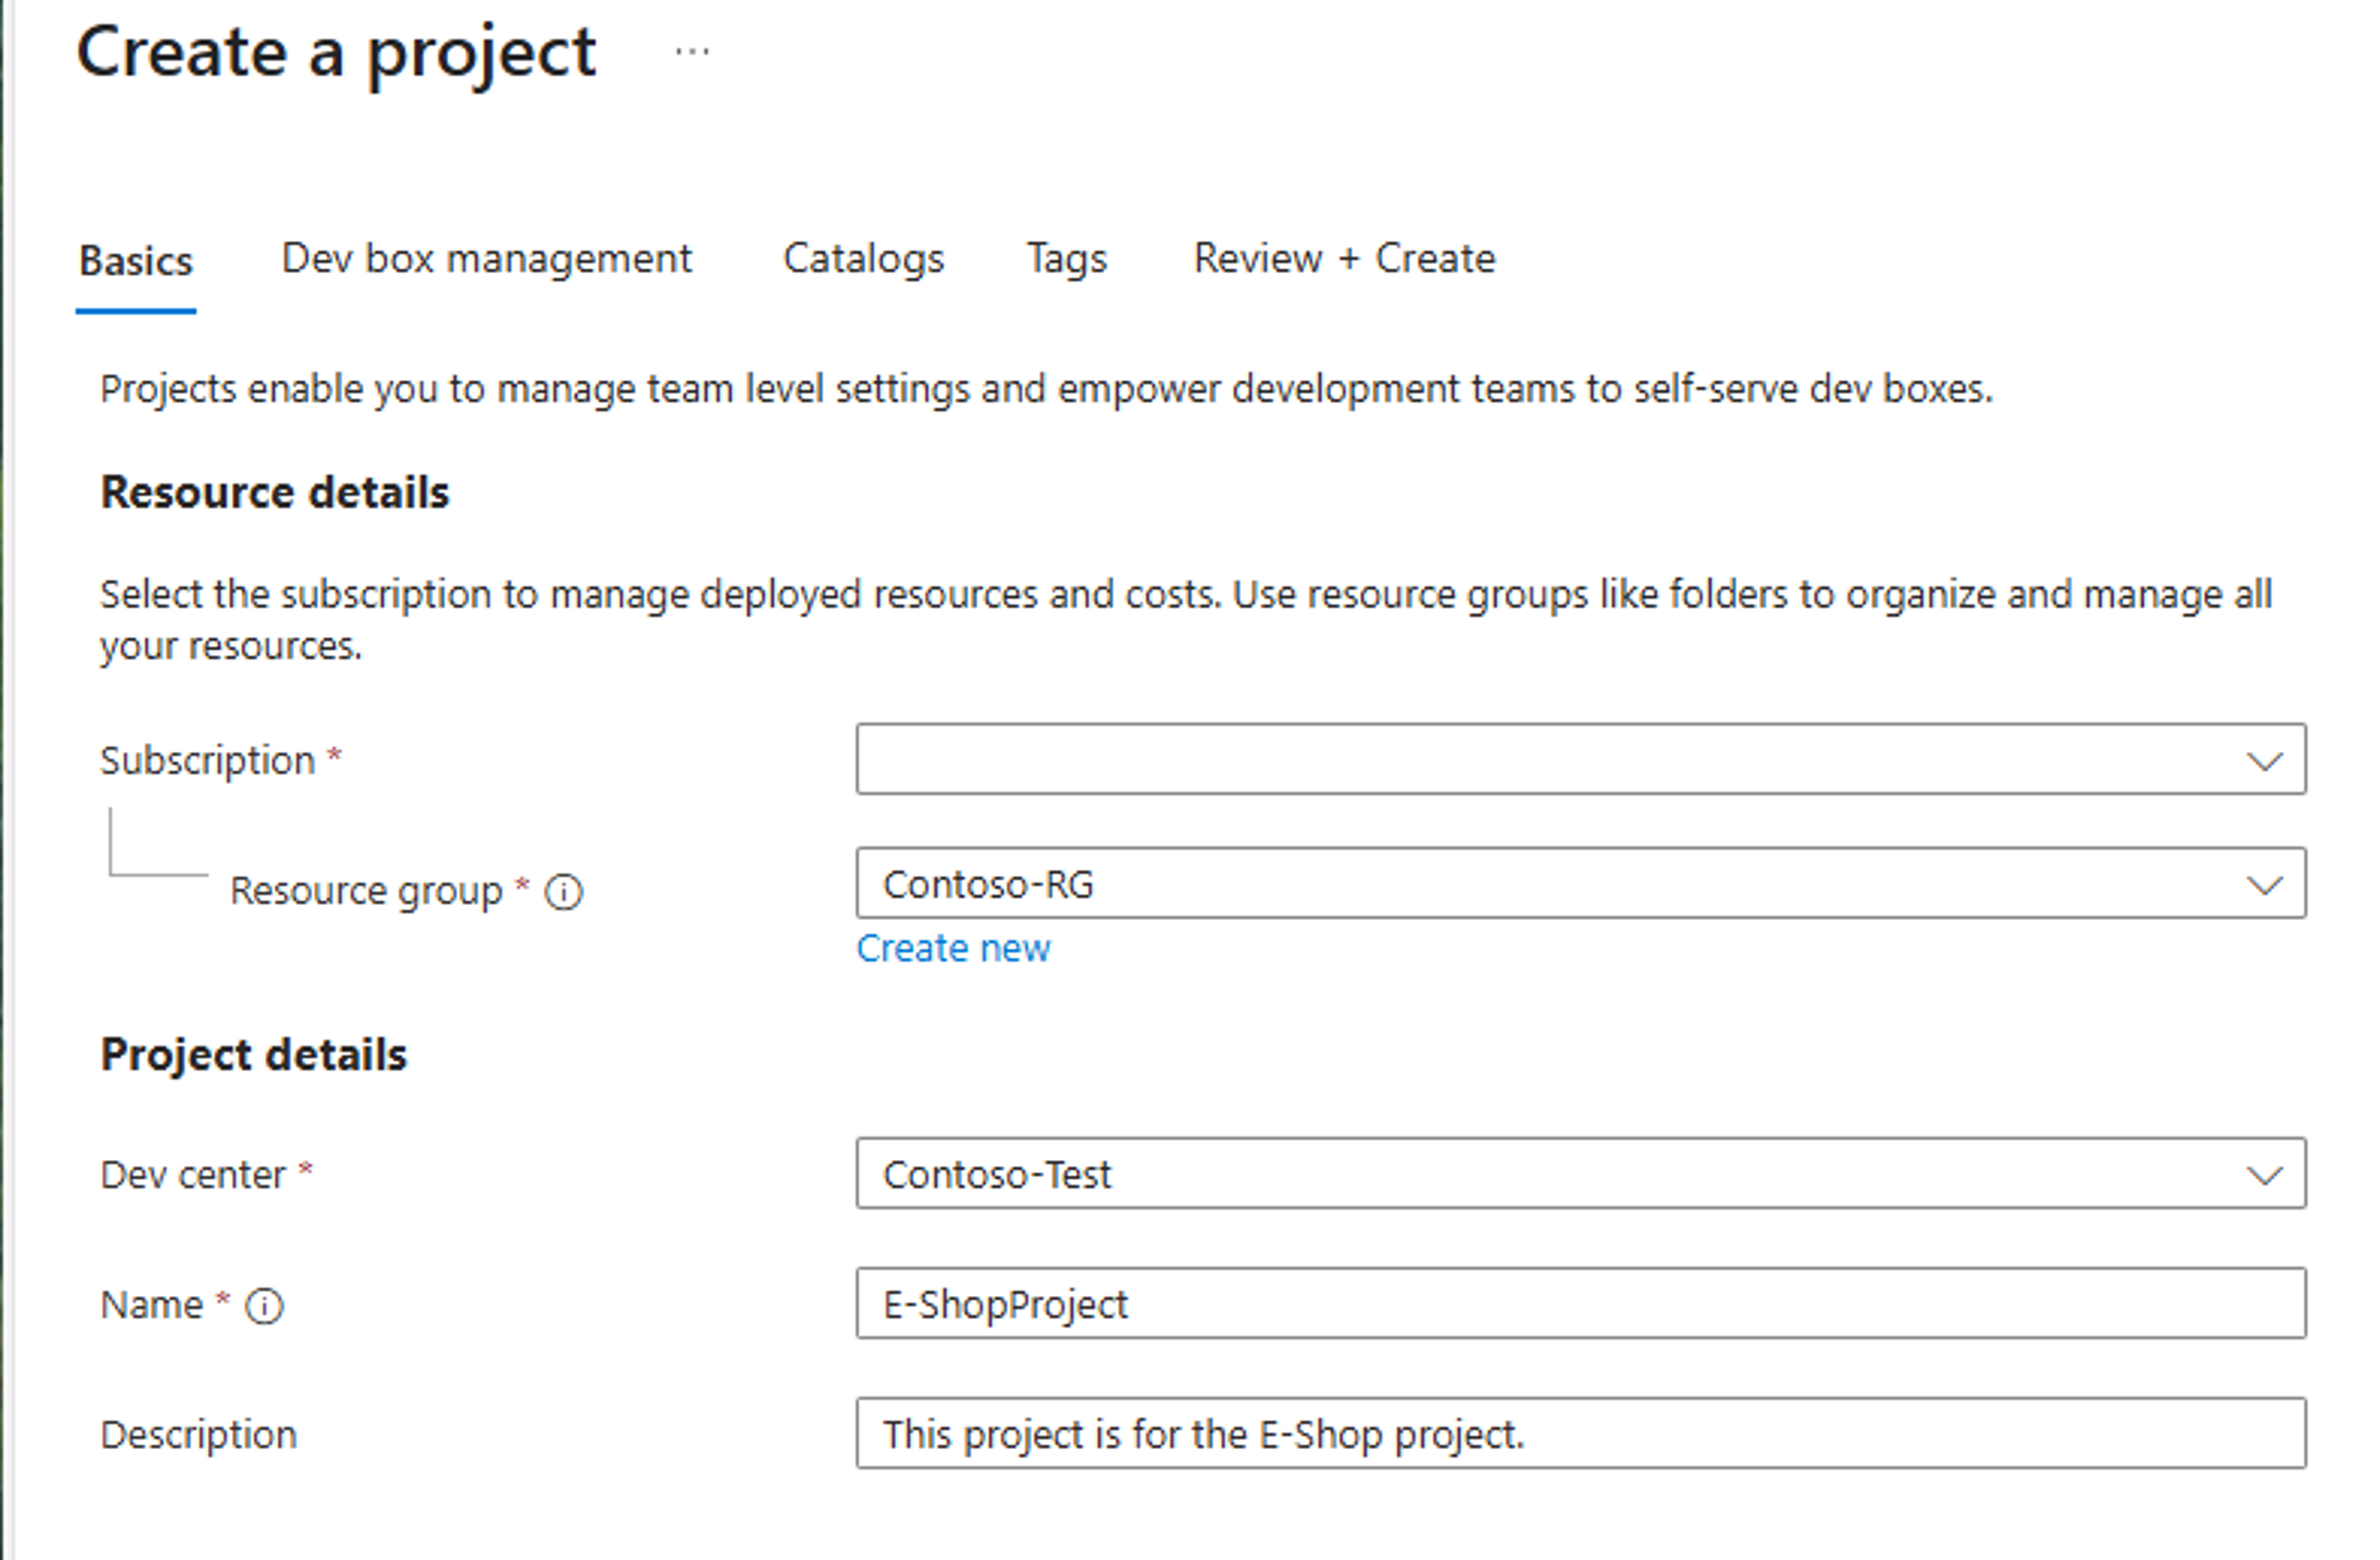Select the Tags tab
This screenshot has height=1560, width=2380.
1067,259
